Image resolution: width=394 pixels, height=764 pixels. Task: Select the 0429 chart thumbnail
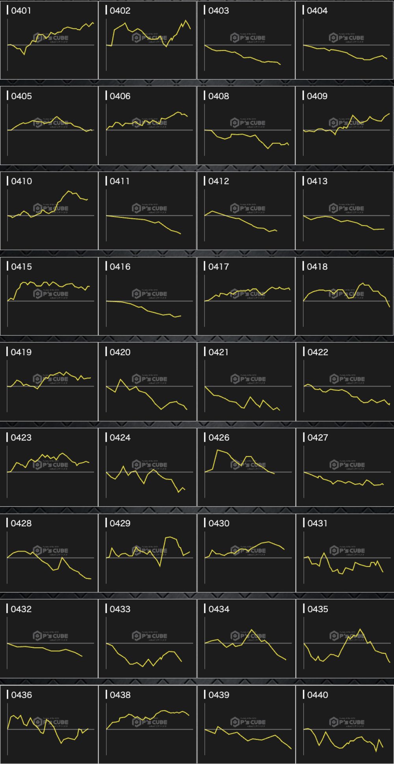(148, 553)
